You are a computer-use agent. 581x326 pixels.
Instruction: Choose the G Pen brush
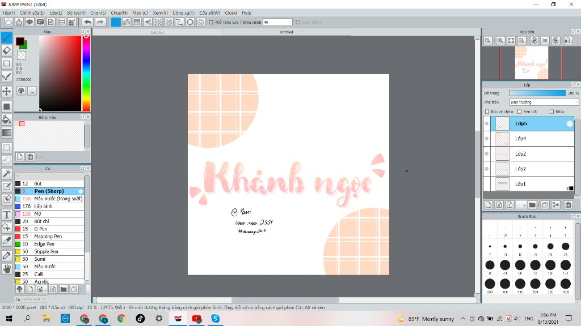pos(49,229)
